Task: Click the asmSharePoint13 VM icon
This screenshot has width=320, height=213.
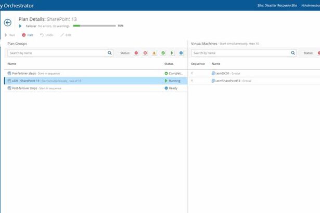Action: click(213, 81)
